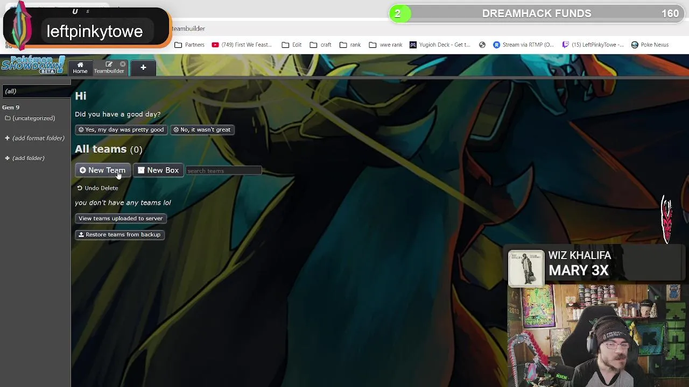Viewport: 689px width, 387px height.
Task: Open a new tab with plus button
Action: pos(143,68)
